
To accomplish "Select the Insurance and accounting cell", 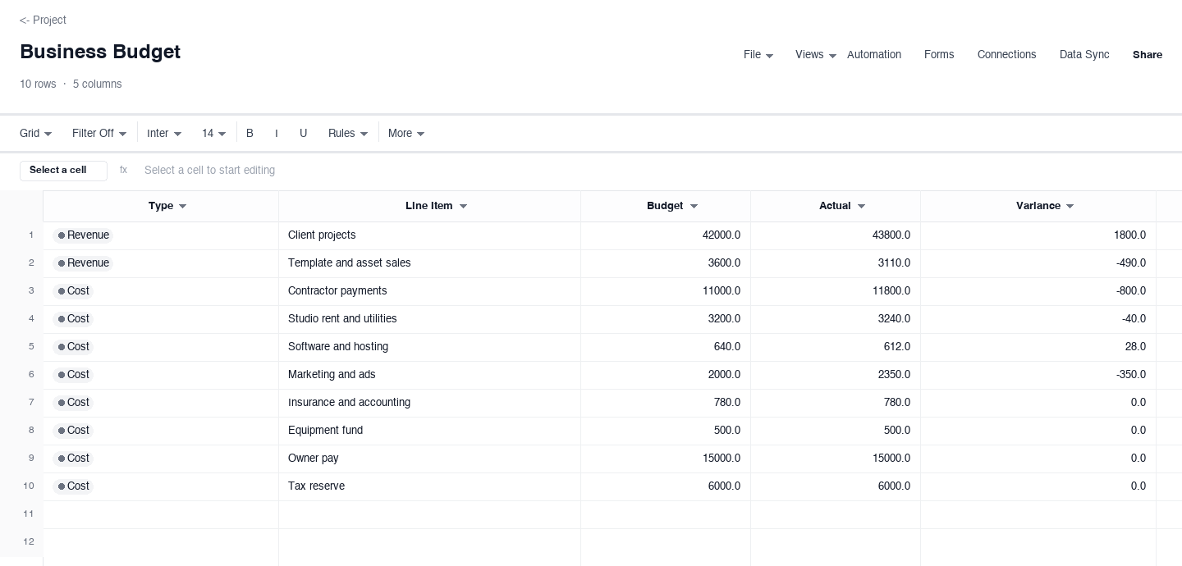I will click(429, 403).
